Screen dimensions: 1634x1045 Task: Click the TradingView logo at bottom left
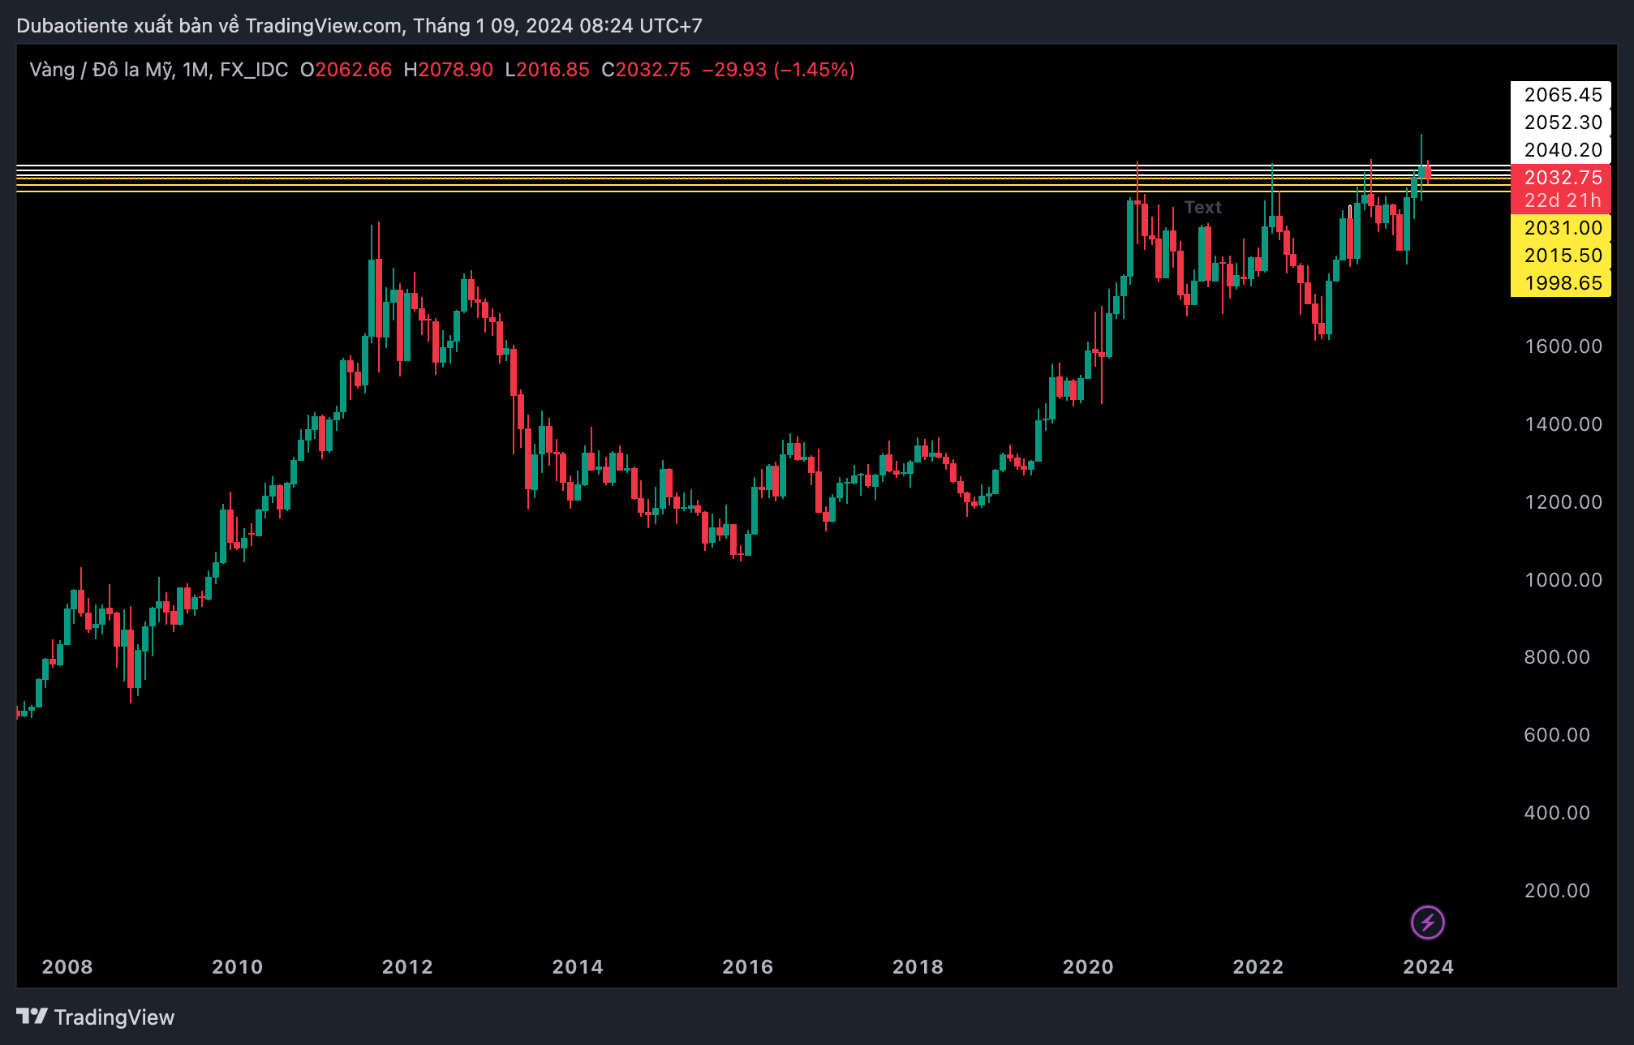click(32, 1017)
